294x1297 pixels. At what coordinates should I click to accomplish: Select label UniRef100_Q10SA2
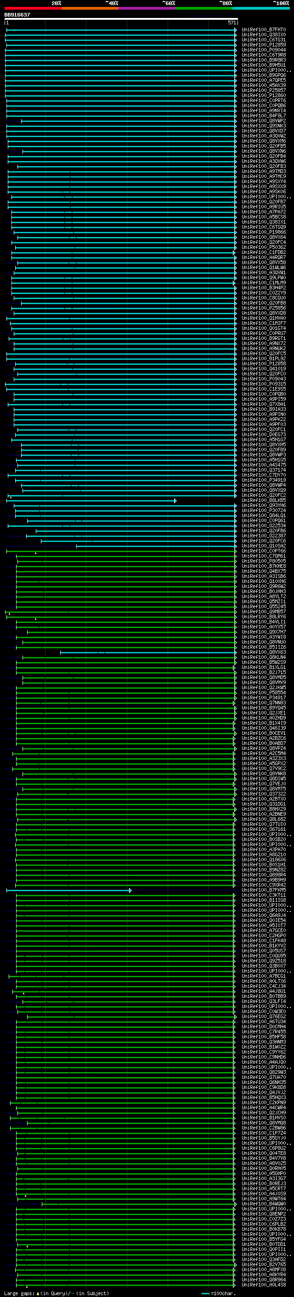click(263, 546)
